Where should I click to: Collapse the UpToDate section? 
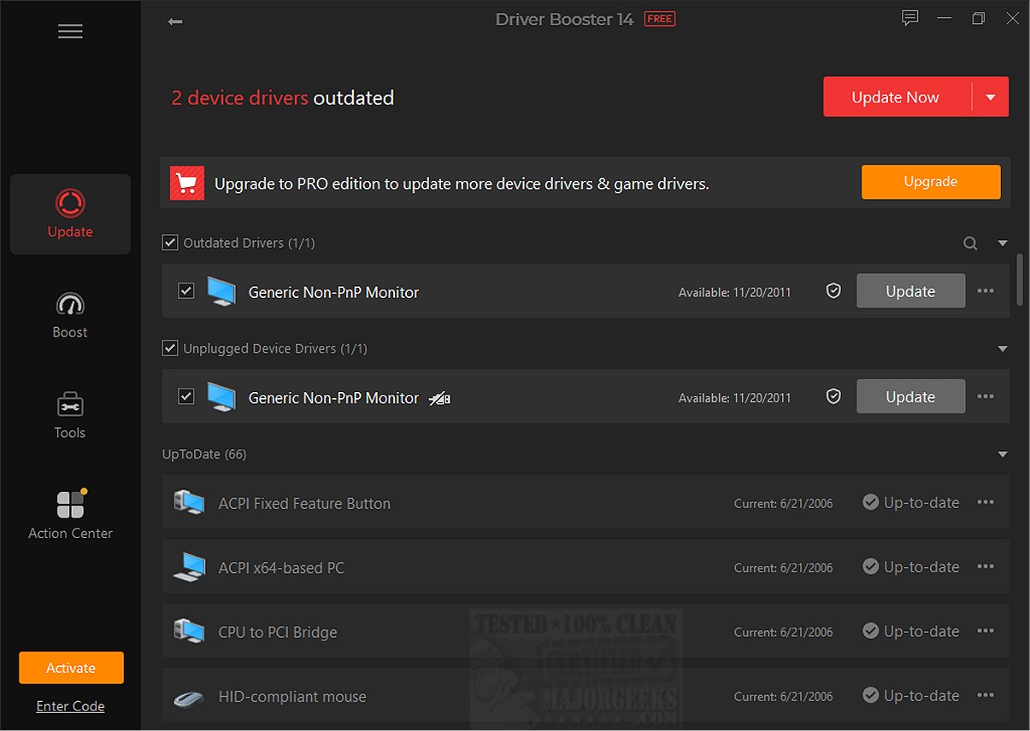(1003, 454)
